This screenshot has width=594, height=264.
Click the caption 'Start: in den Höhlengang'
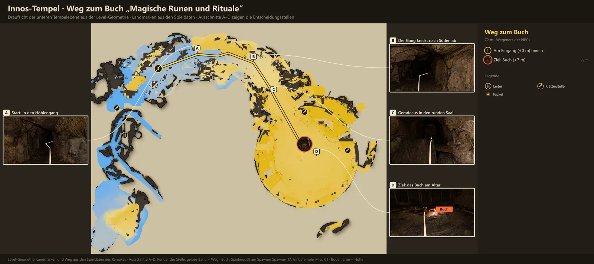(35, 113)
